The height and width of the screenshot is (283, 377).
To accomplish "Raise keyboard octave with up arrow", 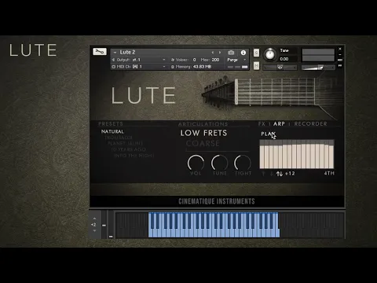I will pyautogui.click(x=94, y=219).
